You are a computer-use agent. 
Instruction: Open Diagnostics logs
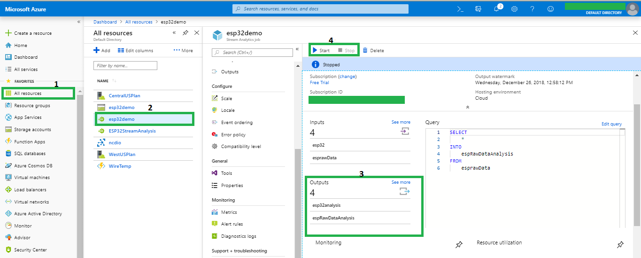(x=239, y=236)
